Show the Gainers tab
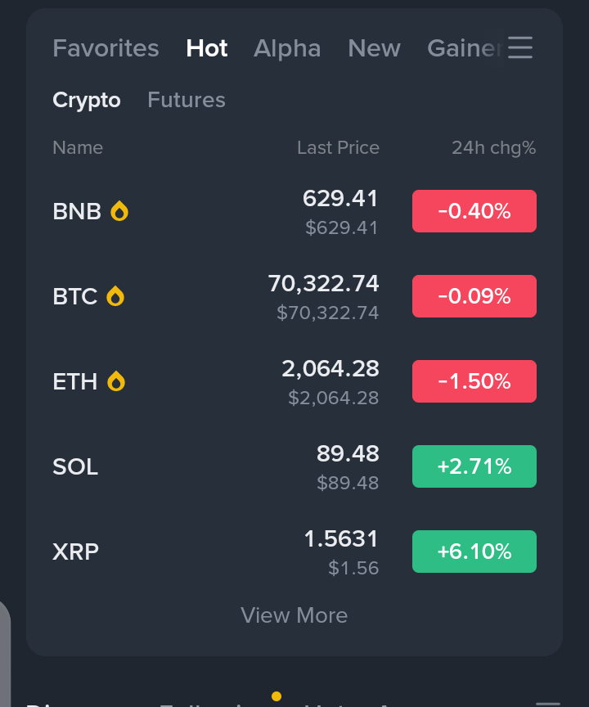Screen dimensions: 589x707 click(x=463, y=48)
